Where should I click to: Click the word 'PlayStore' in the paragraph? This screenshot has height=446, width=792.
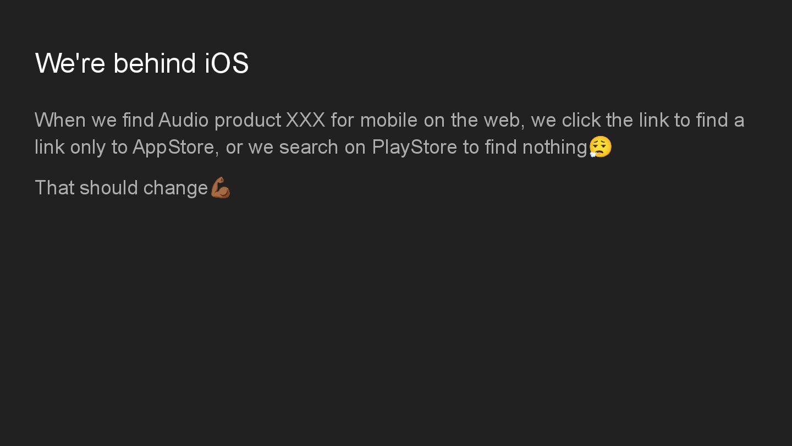coord(415,147)
